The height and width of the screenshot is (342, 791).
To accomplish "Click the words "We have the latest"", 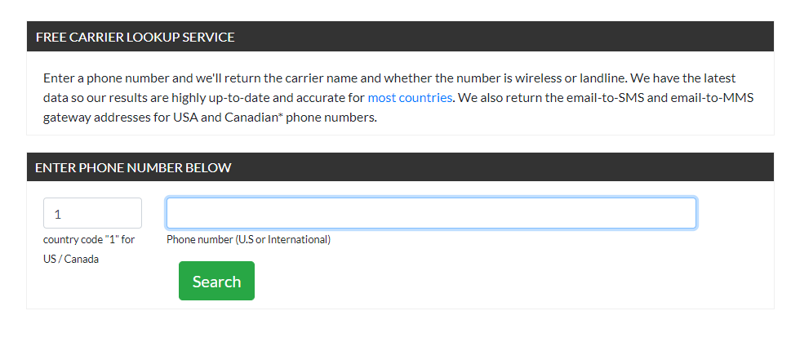I will (683, 78).
